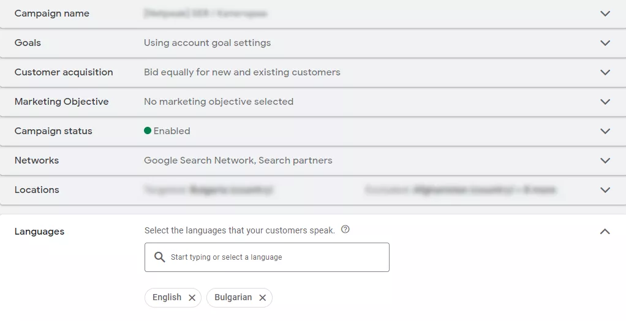Screen dimensions: 626x321
Task: Collapse the Languages section chevron
Action: point(605,231)
